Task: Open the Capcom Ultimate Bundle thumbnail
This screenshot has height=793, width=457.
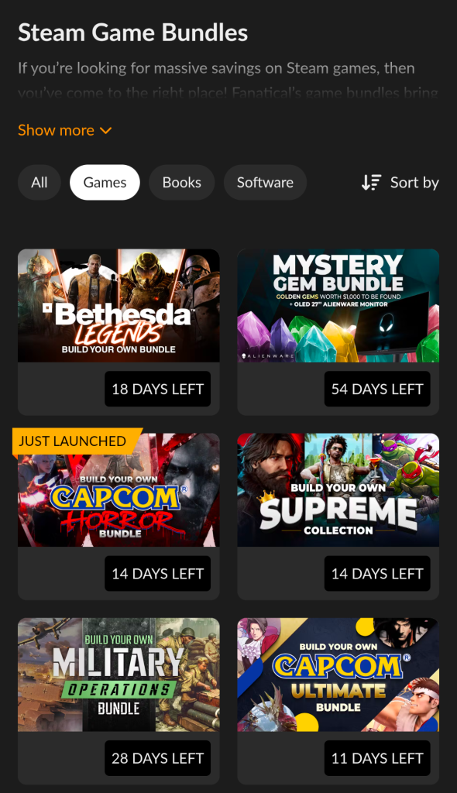Action: [338, 675]
